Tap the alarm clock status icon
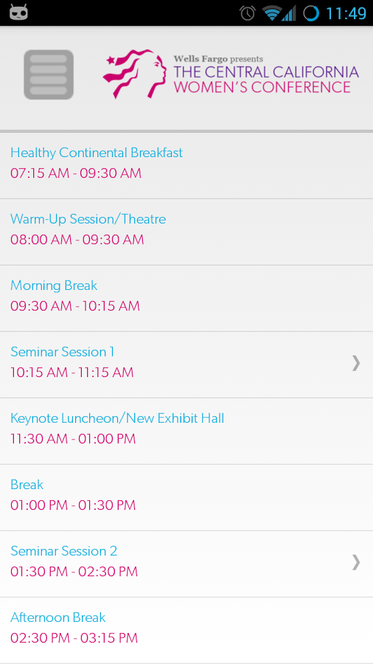This screenshot has height=664, width=373. tap(248, 13)
